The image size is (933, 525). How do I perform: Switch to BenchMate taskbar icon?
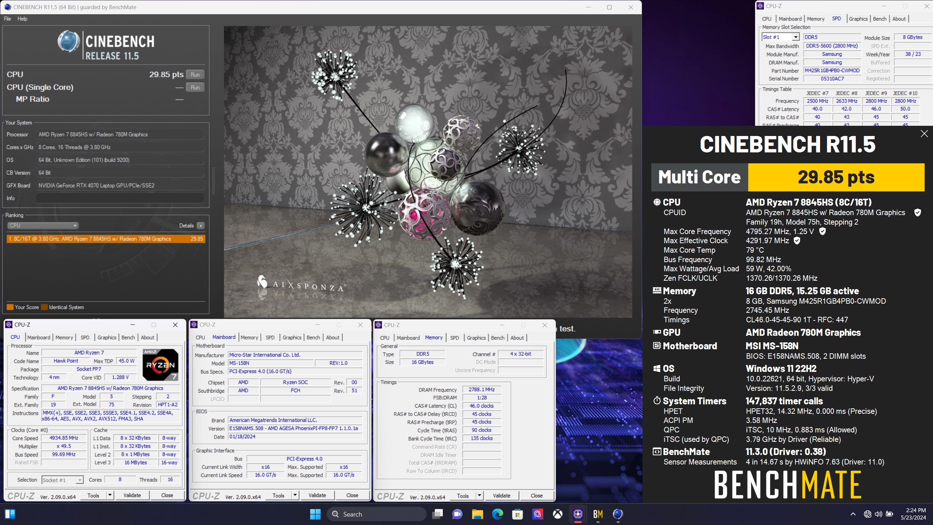click(598, 514)
